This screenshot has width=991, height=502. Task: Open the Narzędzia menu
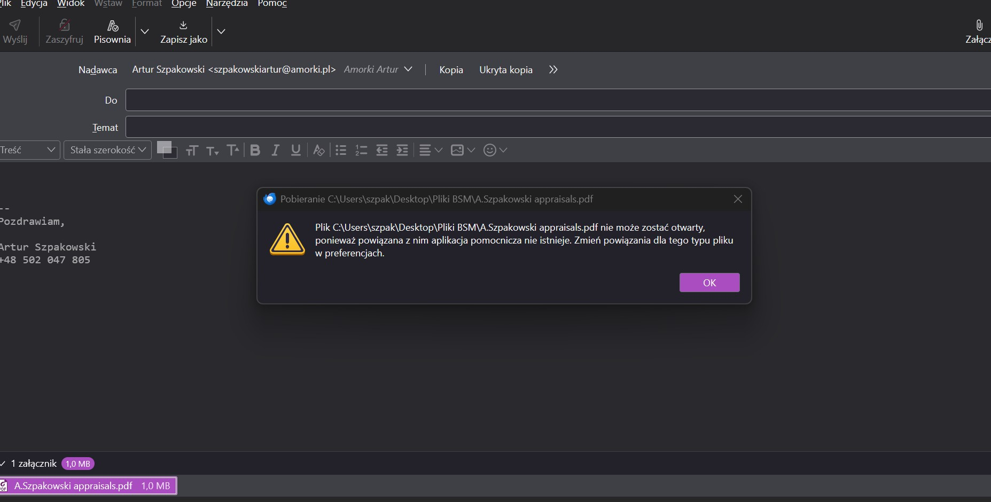click(227, 4)
